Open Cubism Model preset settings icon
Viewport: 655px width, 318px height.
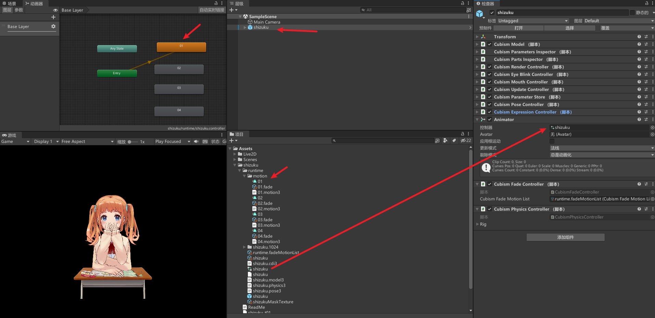tap(646, 44)
